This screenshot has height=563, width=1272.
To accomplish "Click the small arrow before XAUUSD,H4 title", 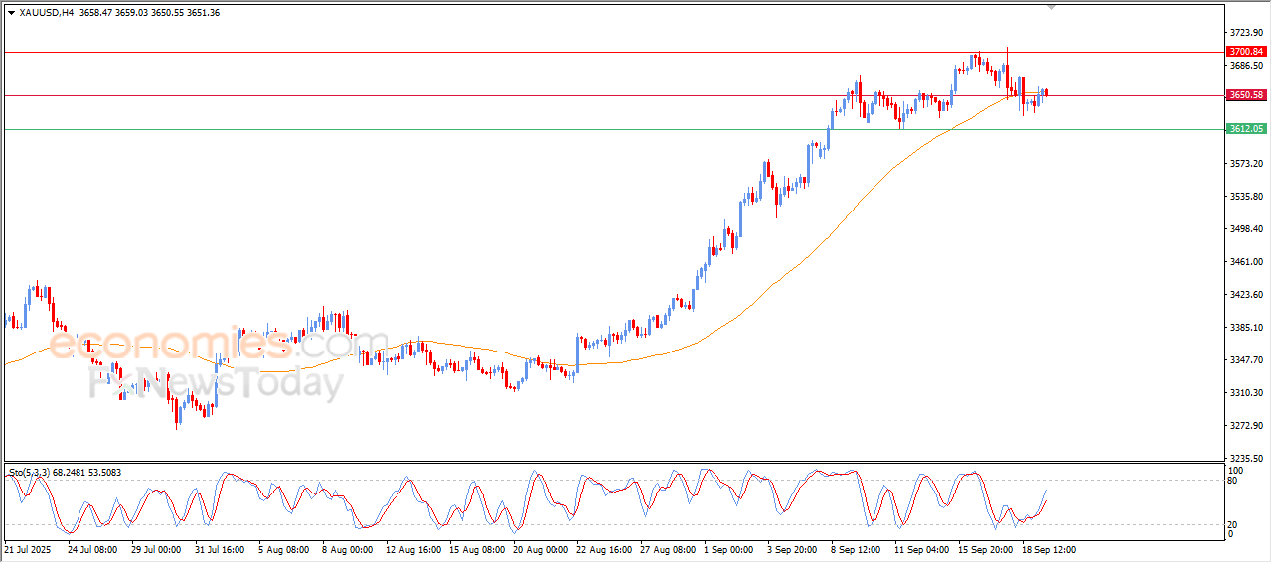I will [11, 12].
